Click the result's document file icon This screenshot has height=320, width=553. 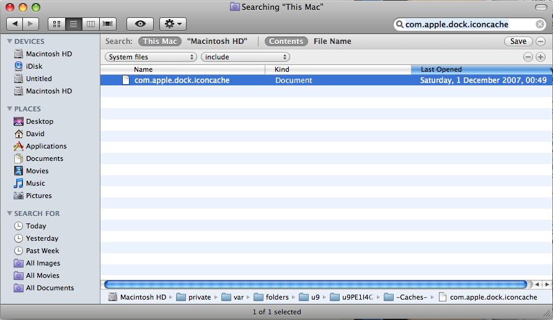[126, 80]
